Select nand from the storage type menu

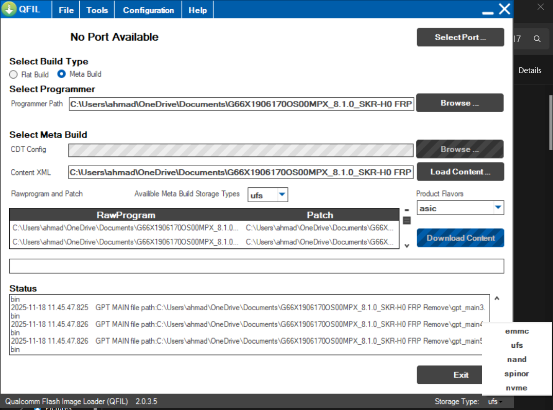516,360
